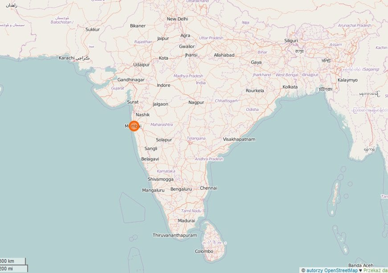Click the kilometre map scale bar
This screenshot has height=273, width=388.
tap(13, 261)
